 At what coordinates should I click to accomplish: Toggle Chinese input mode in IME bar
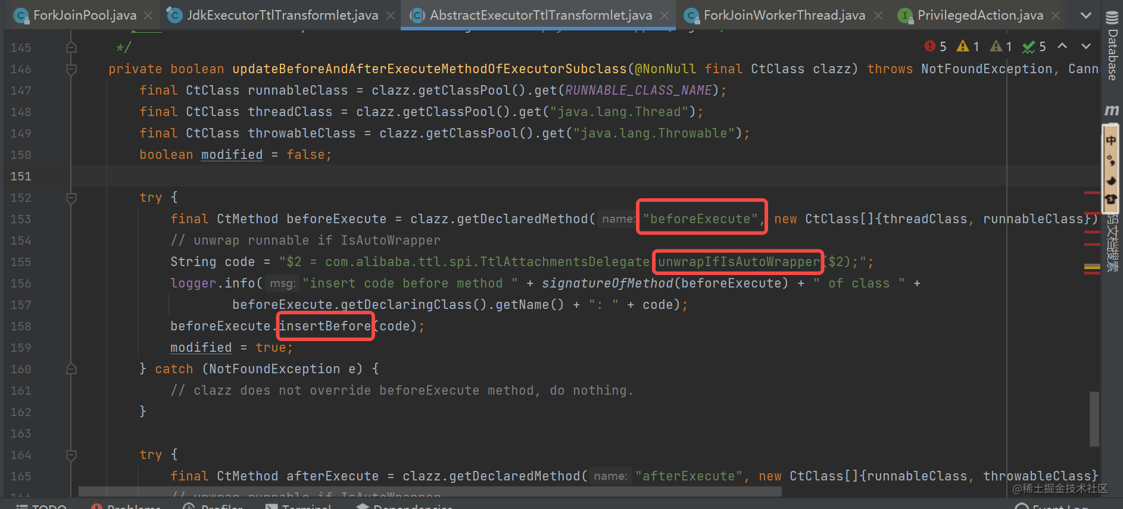point(1110,140)
